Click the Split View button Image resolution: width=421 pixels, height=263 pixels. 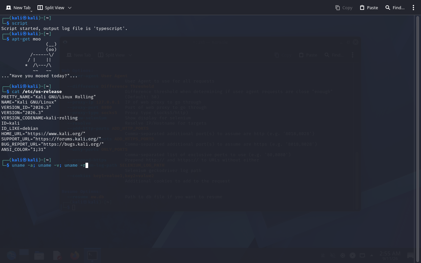click(51, 8)
